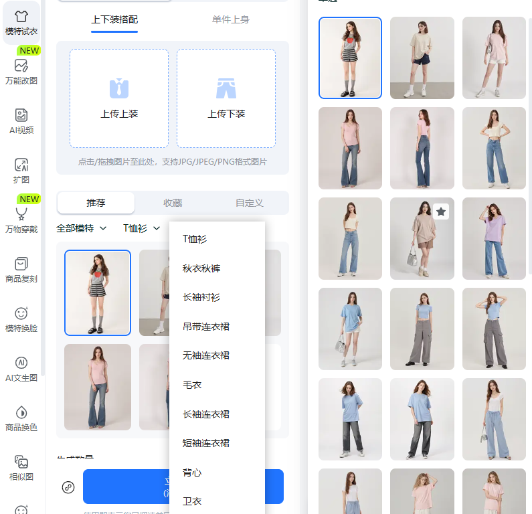Choose 无袖连衣裙 from the dropdown list

click(217, 355)
